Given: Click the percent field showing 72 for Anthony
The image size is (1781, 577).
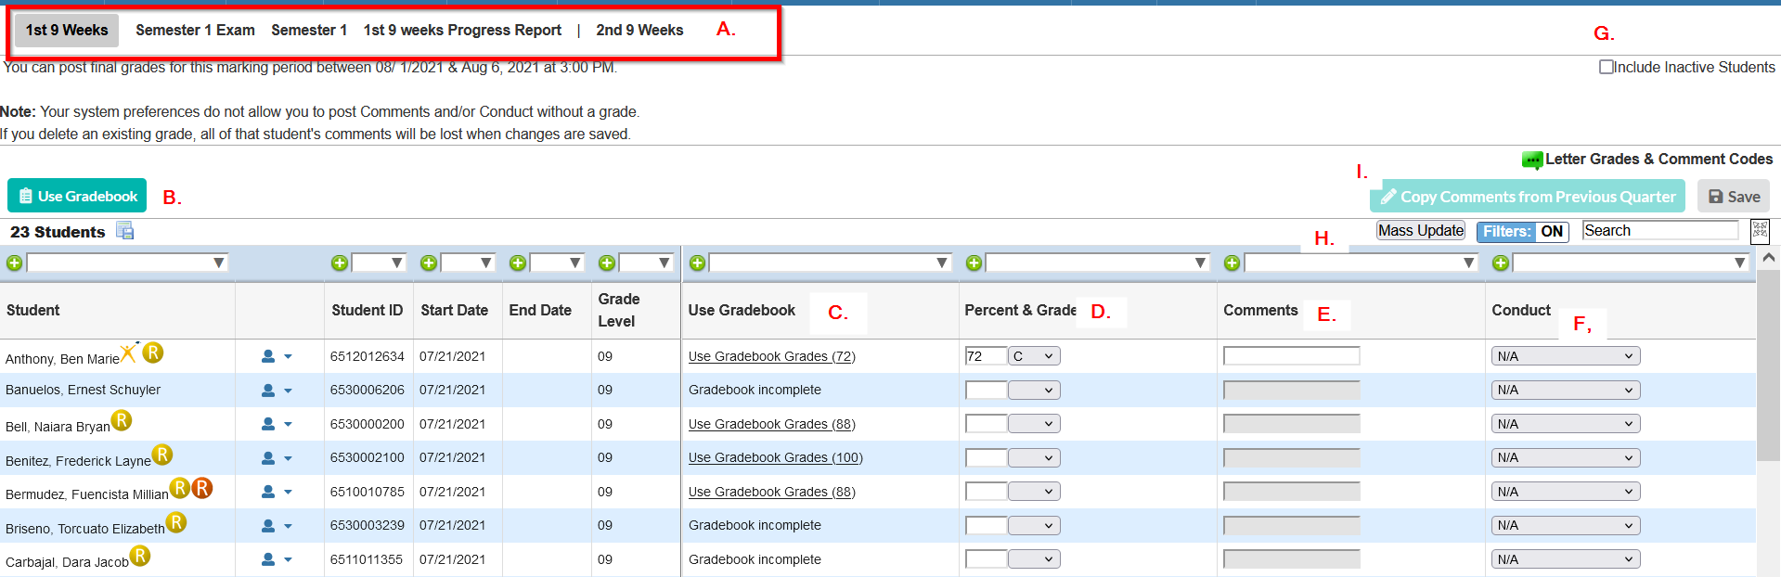Looking at the screenshot, I should (x=986, y=356).
